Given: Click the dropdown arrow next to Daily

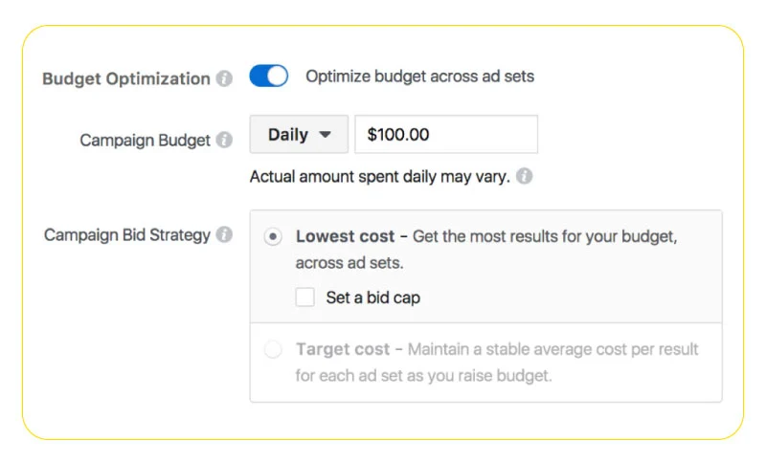Looking at the screenshot, I should pos(326,135).
